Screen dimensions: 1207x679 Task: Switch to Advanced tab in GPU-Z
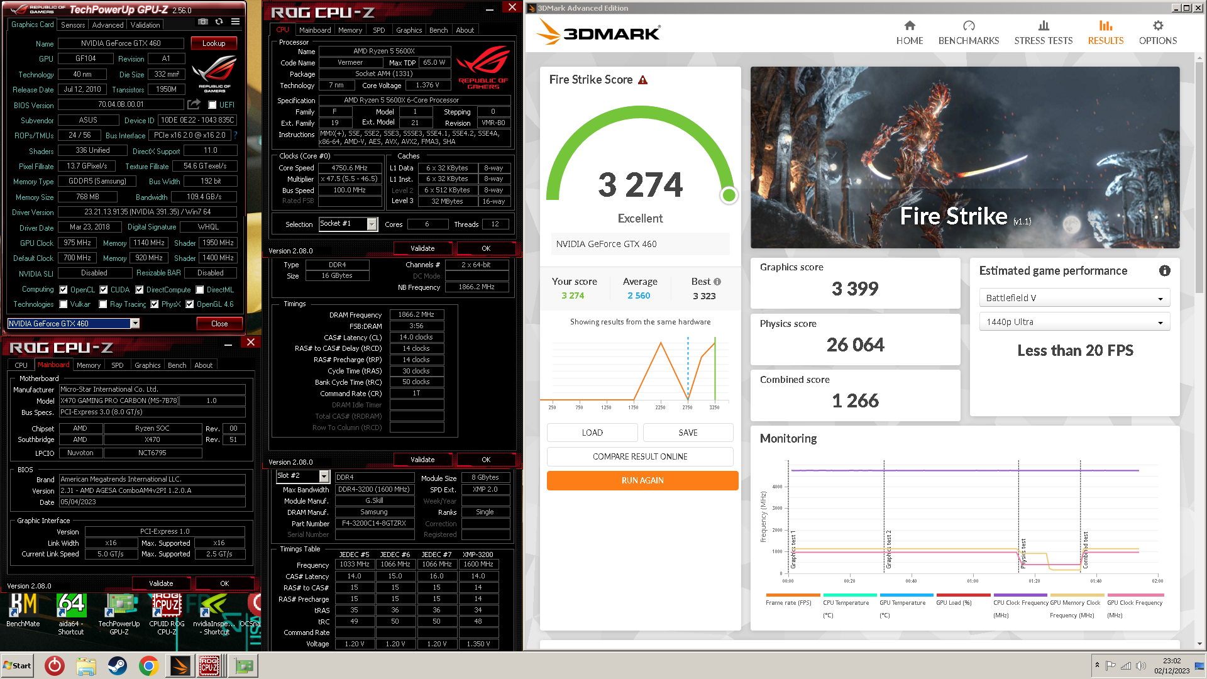107,25
